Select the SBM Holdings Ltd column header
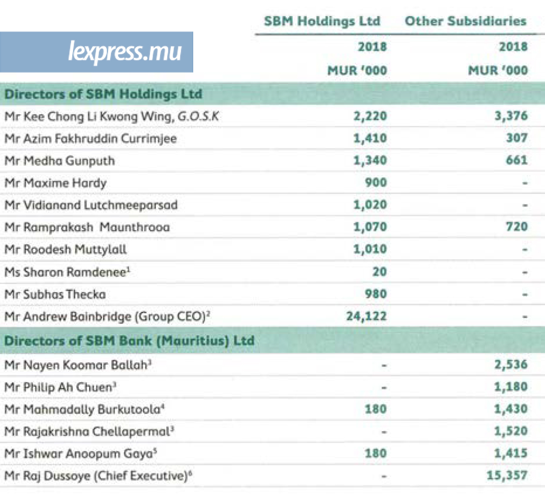This screenshot has width=545, height=497. [322, 21]
